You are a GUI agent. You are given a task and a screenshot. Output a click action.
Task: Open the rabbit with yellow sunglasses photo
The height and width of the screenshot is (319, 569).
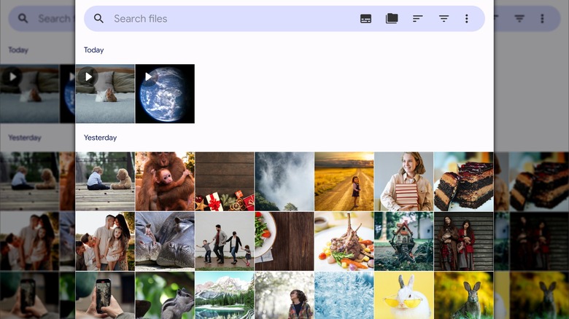coord(404,296)
